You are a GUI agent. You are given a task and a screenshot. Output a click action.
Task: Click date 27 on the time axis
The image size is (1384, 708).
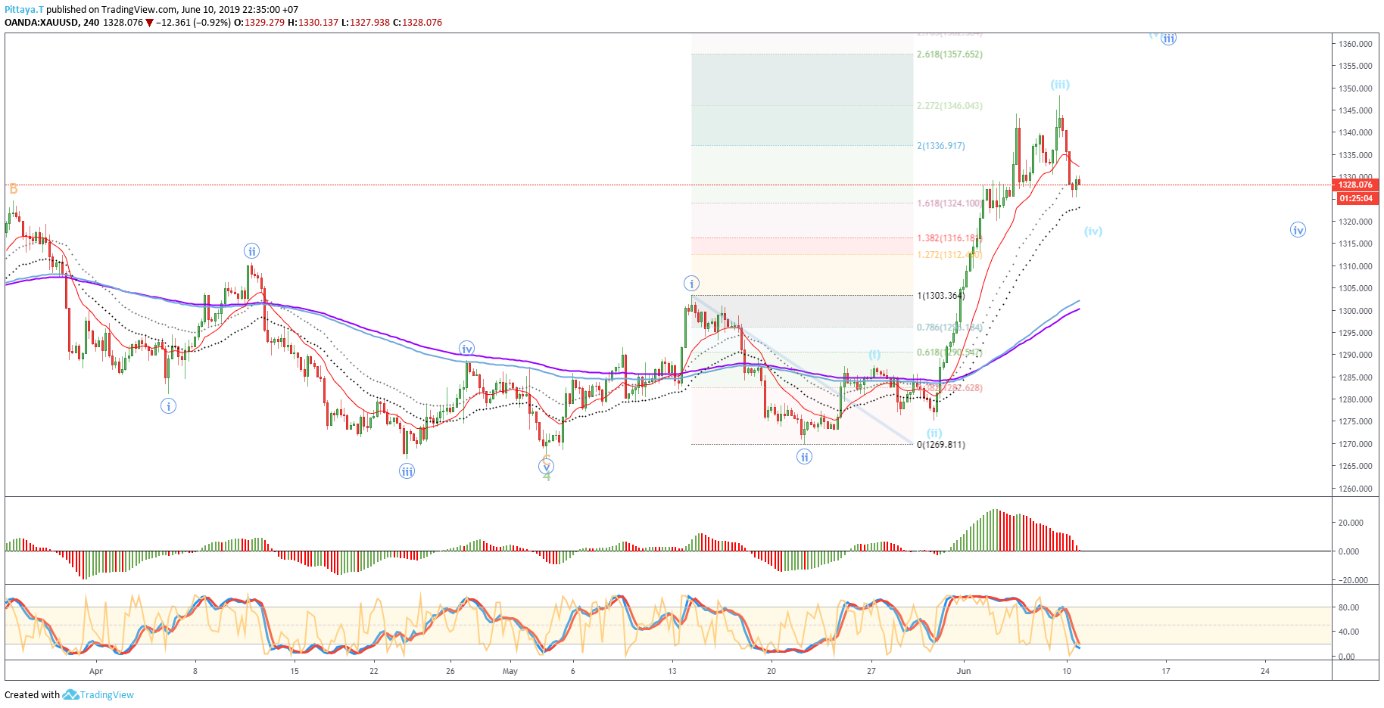click(x=871, y=671)
